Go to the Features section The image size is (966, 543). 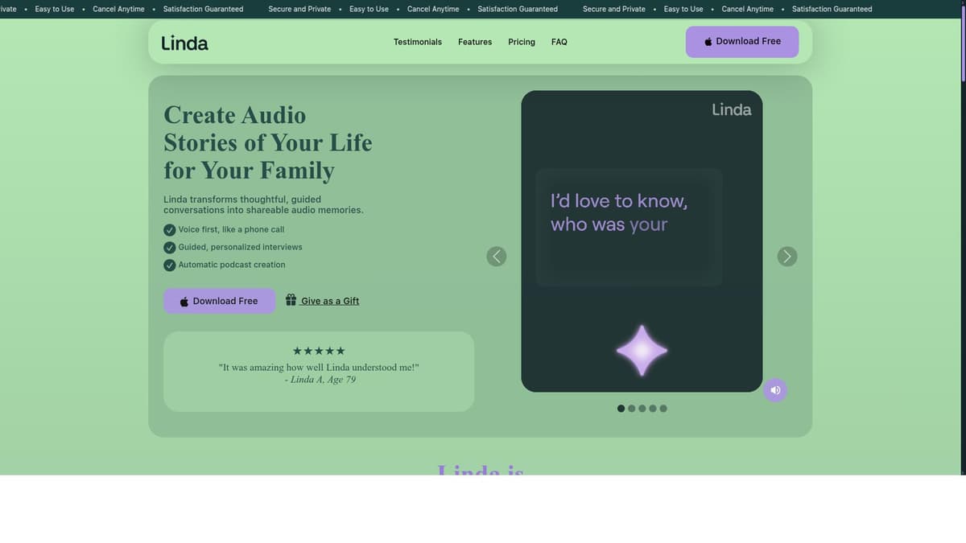click(475, 42)
